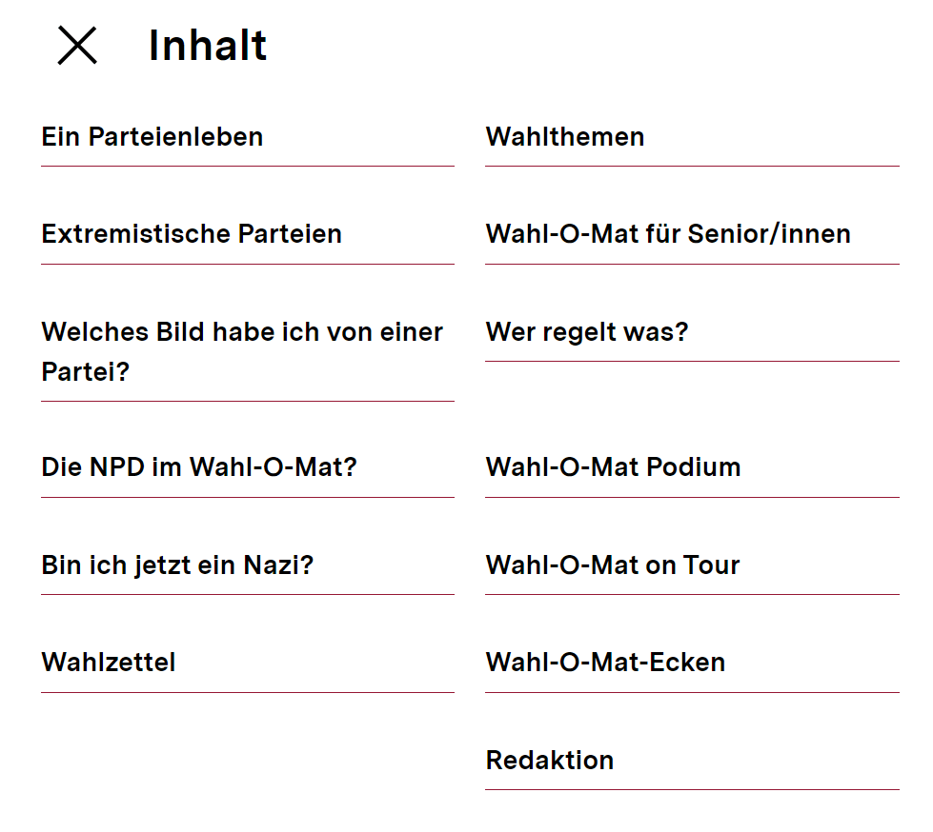This screenshot has width=933, height=832.
Task: Jump to the Redaktion menu item
Action: coord(550,761)
